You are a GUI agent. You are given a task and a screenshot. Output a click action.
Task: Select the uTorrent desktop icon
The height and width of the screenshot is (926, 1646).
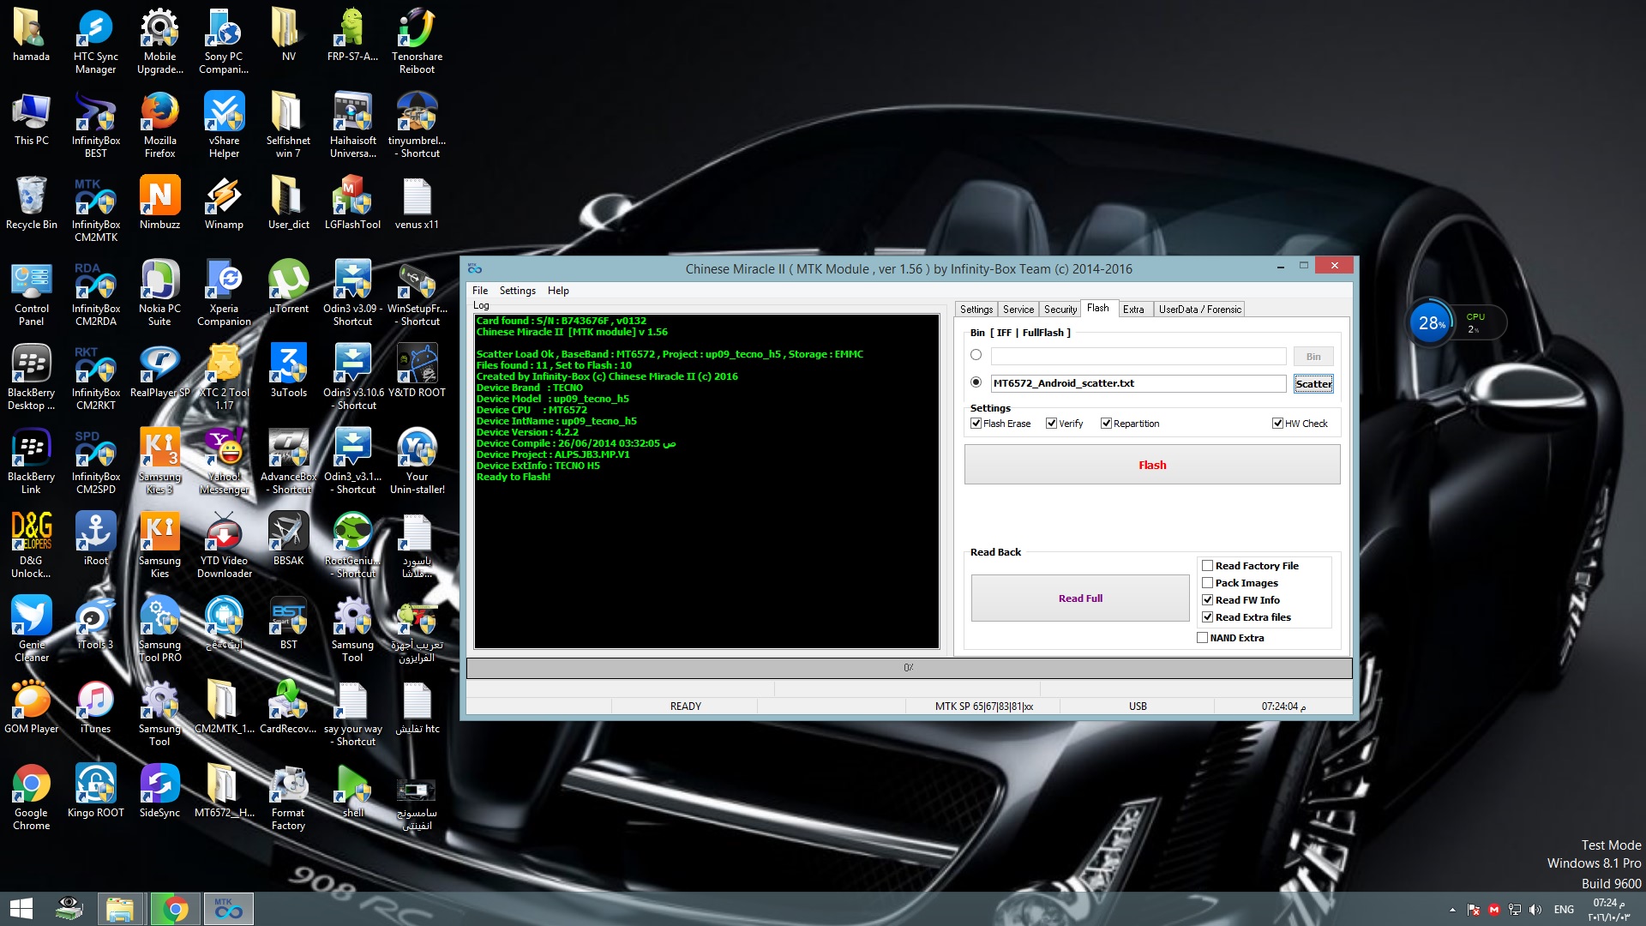tap(288, 287)
